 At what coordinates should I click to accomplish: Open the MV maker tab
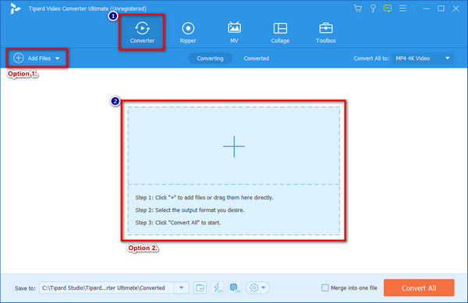click(234, 33)
